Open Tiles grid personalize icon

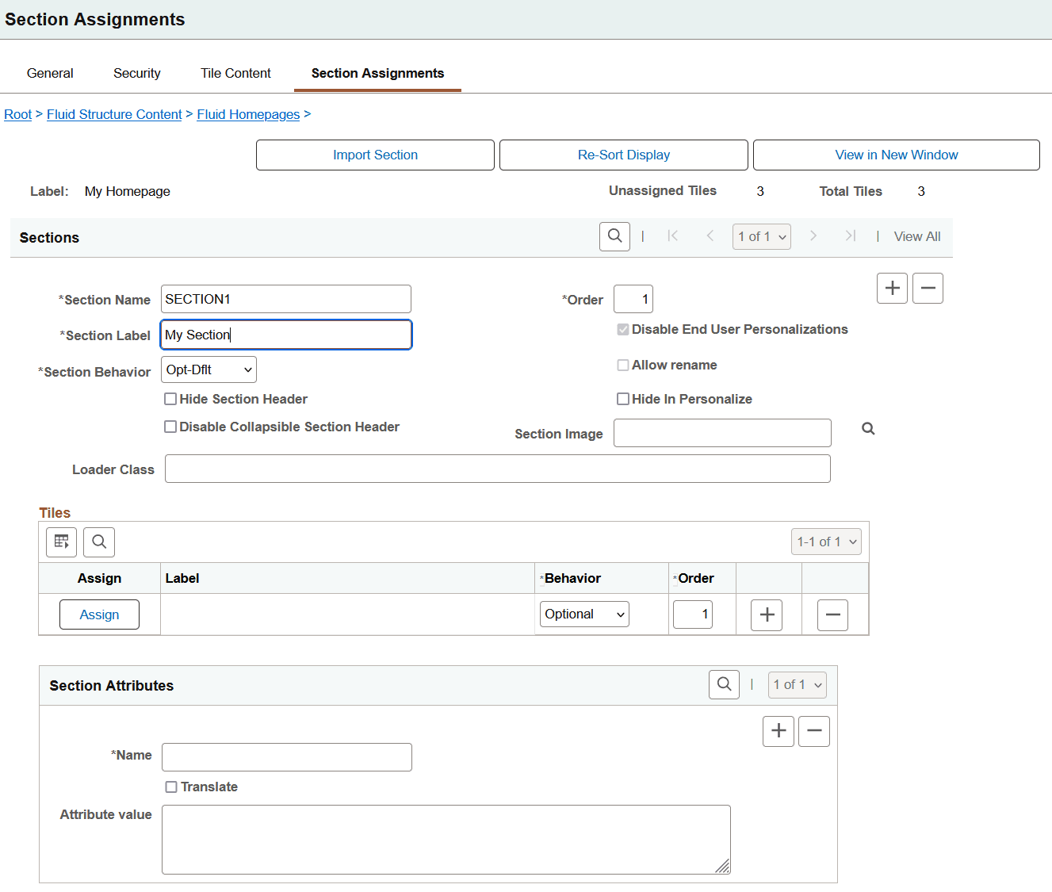tap(61, 542)
